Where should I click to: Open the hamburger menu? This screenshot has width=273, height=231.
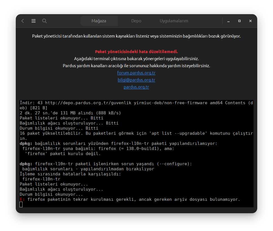click(x=34, y=21)
